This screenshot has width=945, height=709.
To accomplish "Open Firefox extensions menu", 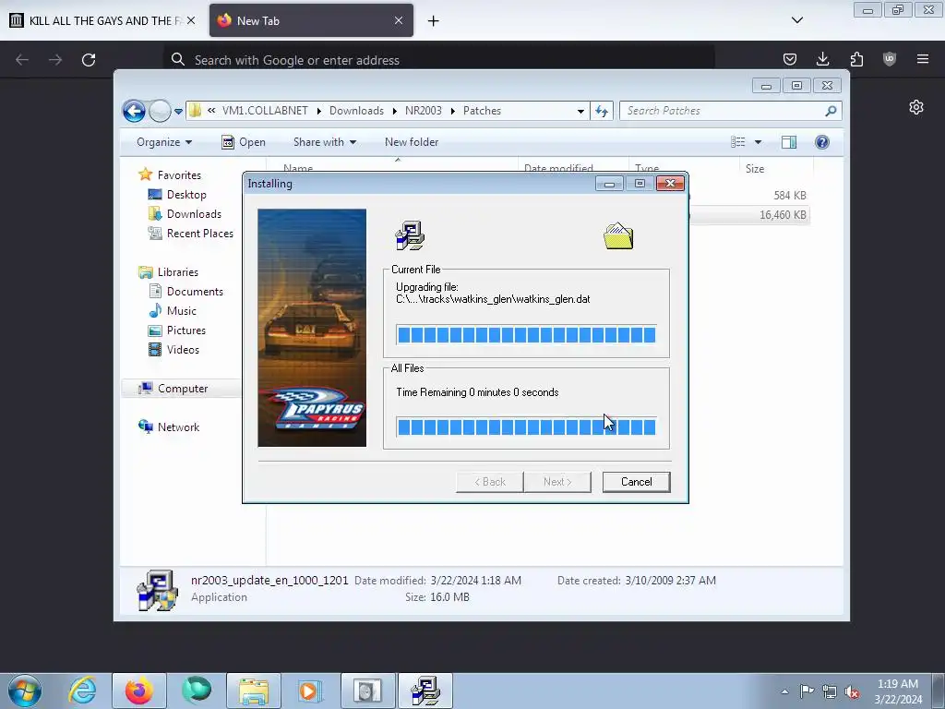I will pyautogui.click(x=856, y=59).
